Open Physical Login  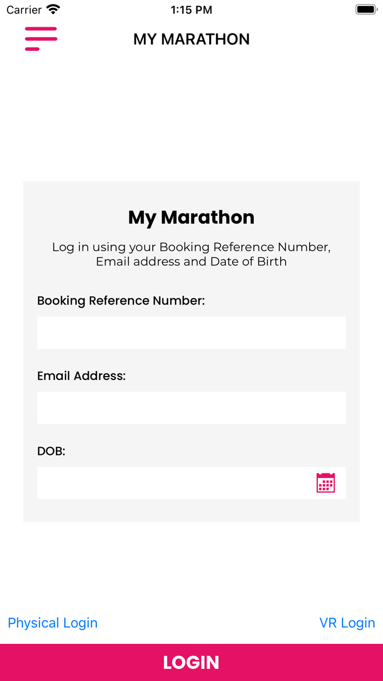pyautogui.click(x=52, y=622)
